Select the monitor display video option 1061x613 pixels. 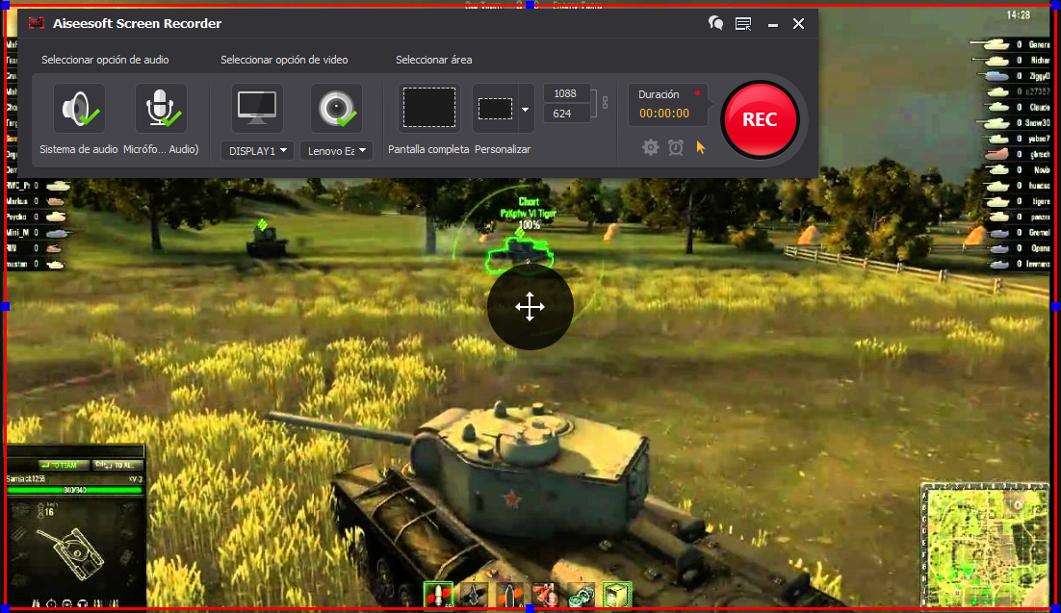click(x=257, y=108)
